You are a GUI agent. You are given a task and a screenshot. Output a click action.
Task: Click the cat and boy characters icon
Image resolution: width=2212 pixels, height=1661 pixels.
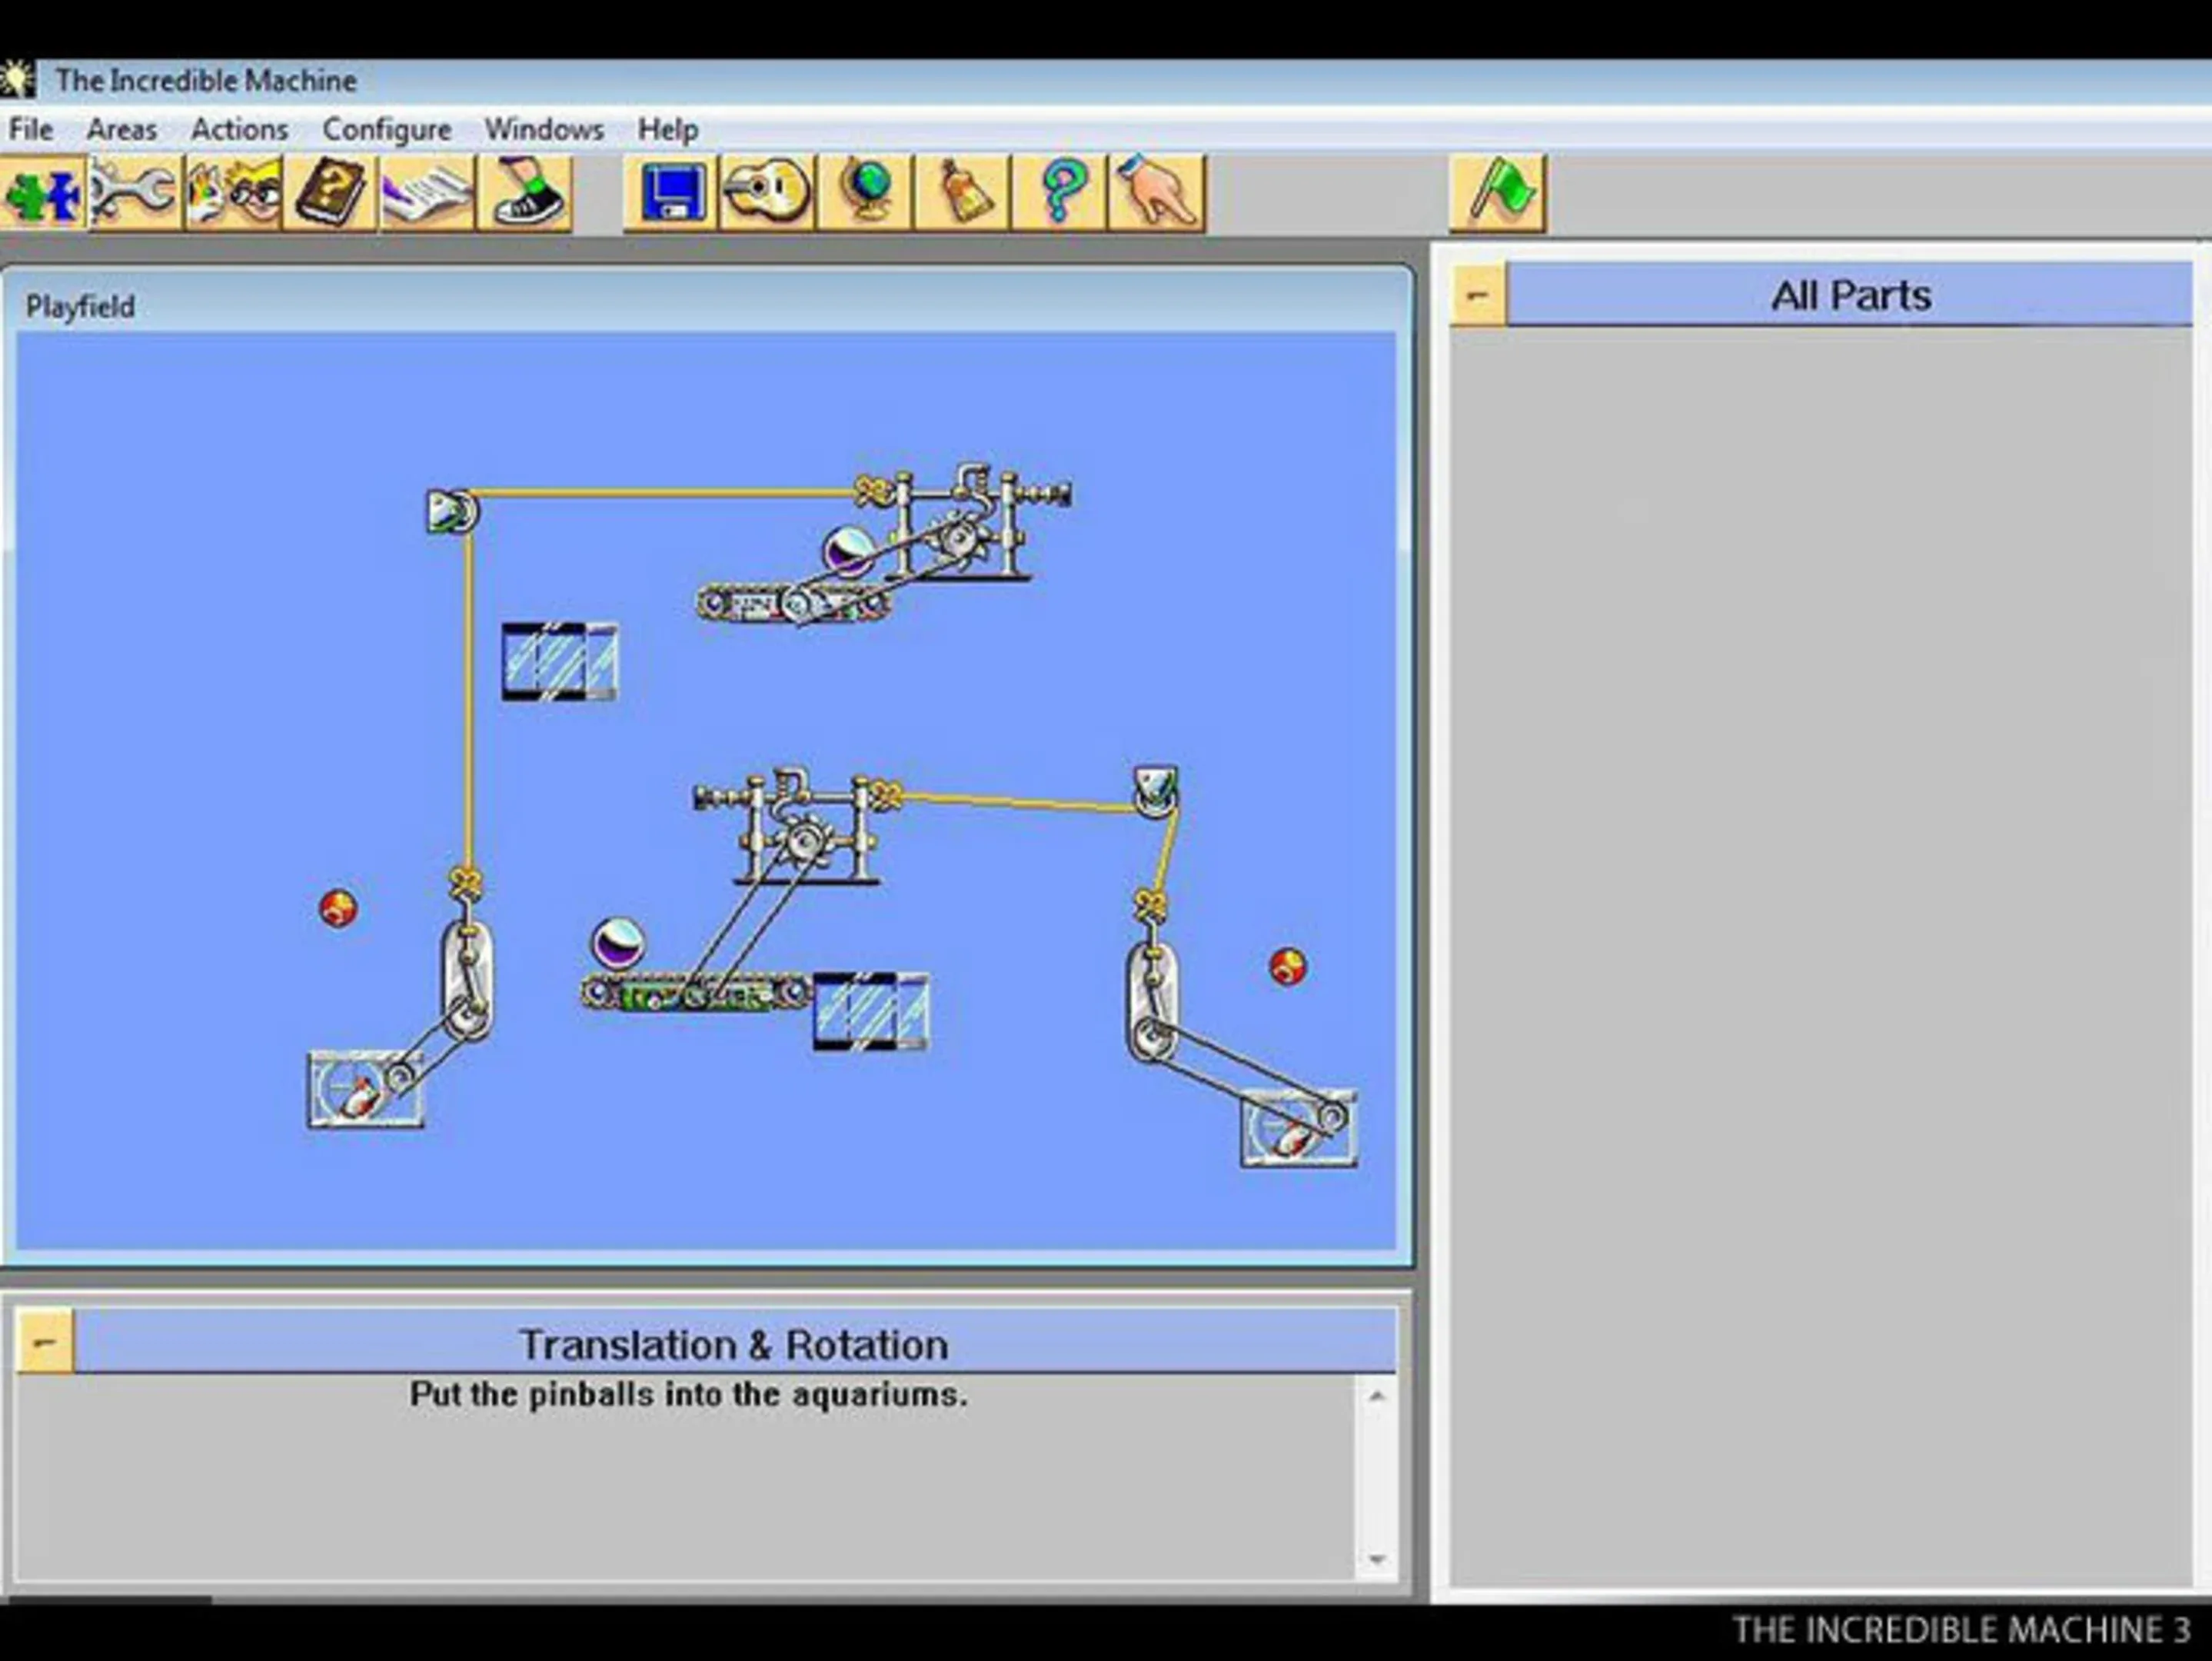(x=234, y=193)
